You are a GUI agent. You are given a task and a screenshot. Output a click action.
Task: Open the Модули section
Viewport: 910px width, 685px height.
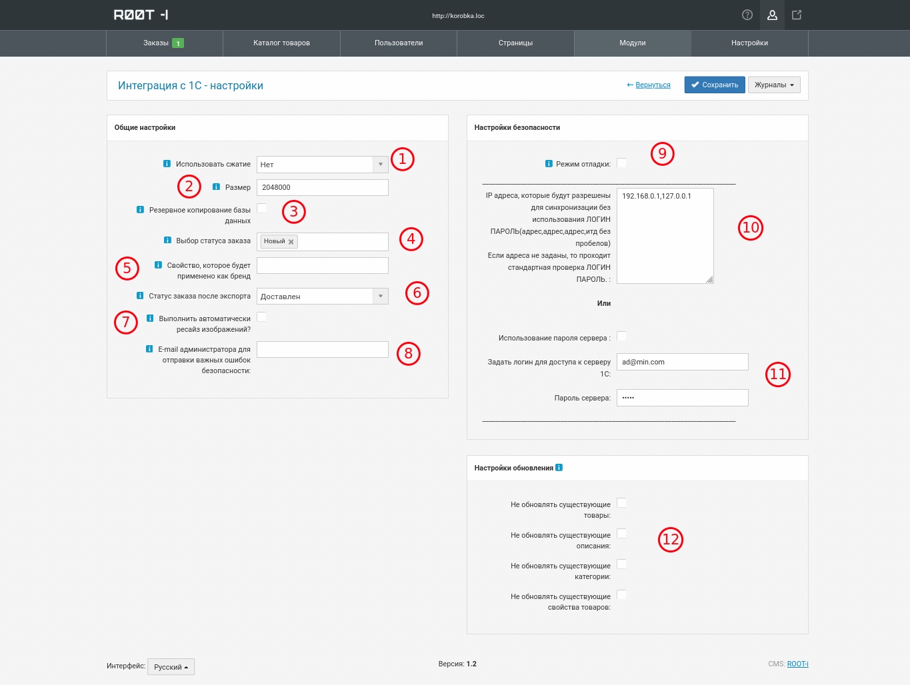point(633,43)
